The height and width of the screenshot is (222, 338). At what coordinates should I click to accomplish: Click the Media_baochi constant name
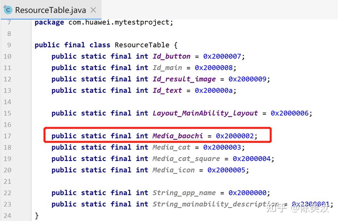coord(178,136)
